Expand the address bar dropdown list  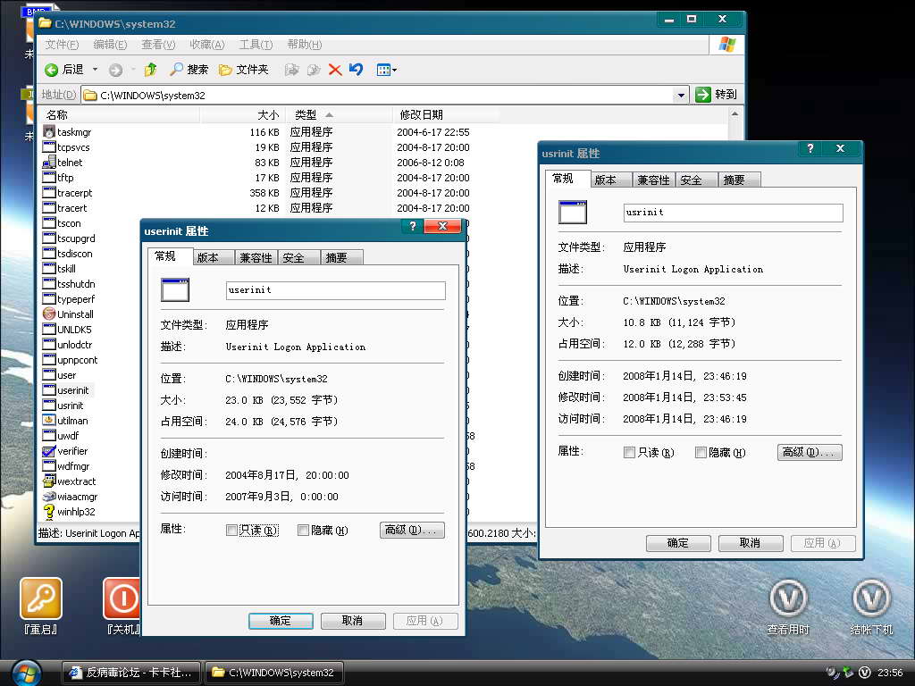point(681,95)
